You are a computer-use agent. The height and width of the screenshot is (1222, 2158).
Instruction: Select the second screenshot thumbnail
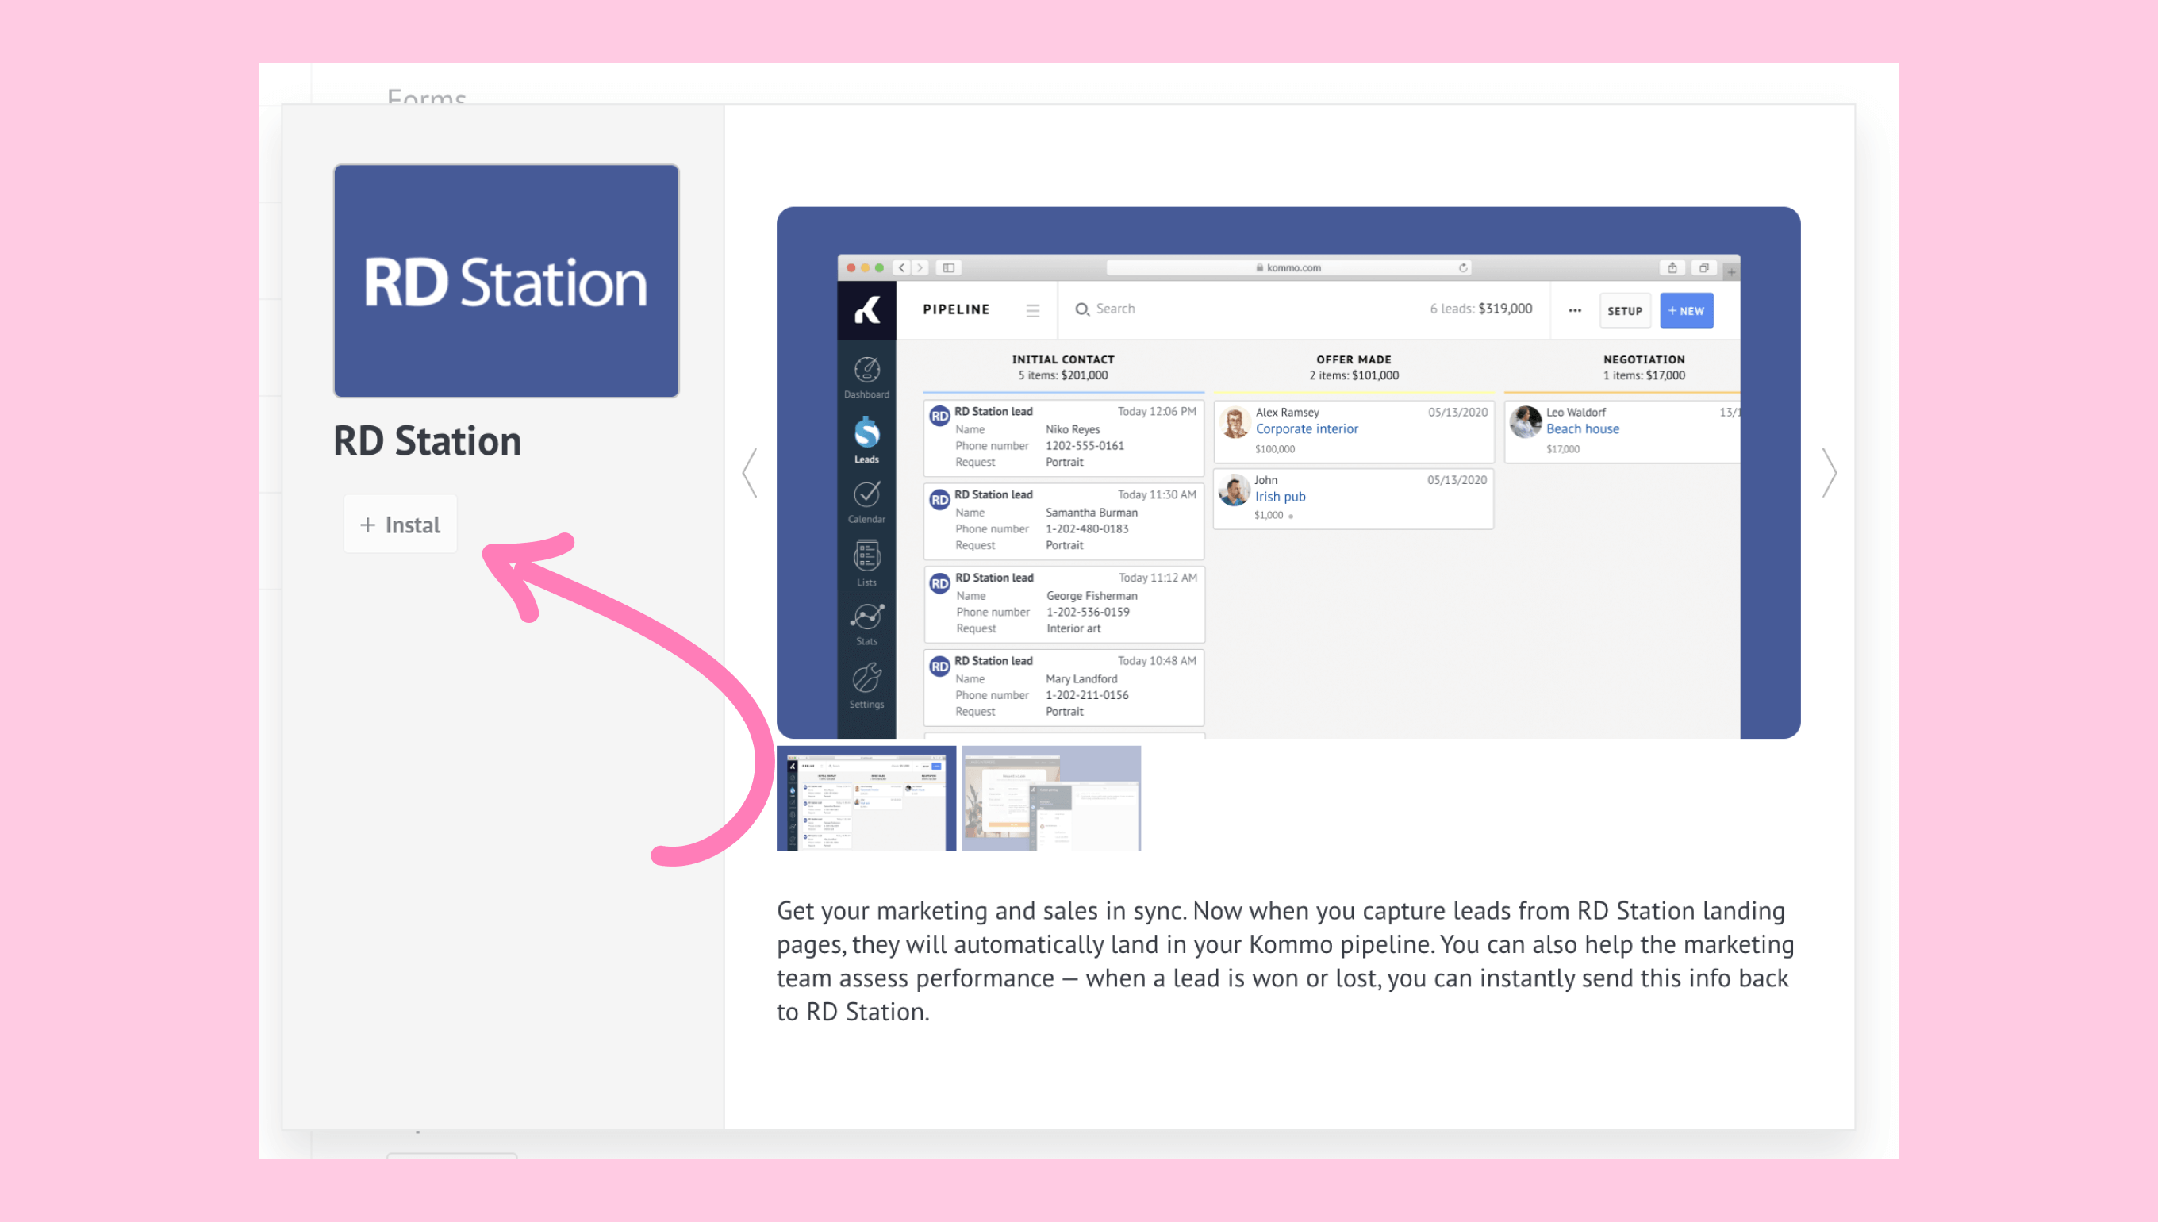pyautogui.click(x=1050, y=798)
